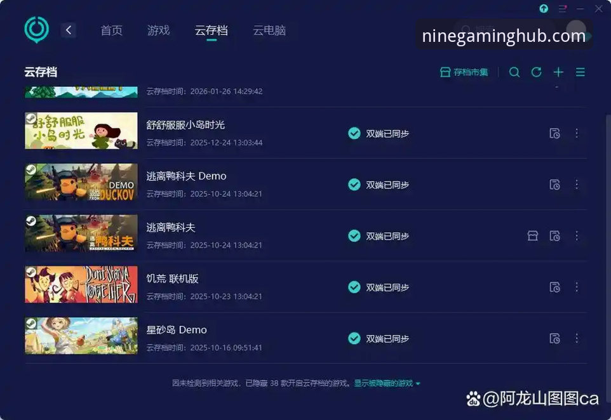Refresh the cloud save list
Screen dimensions: 611x420
pos(537,72)
